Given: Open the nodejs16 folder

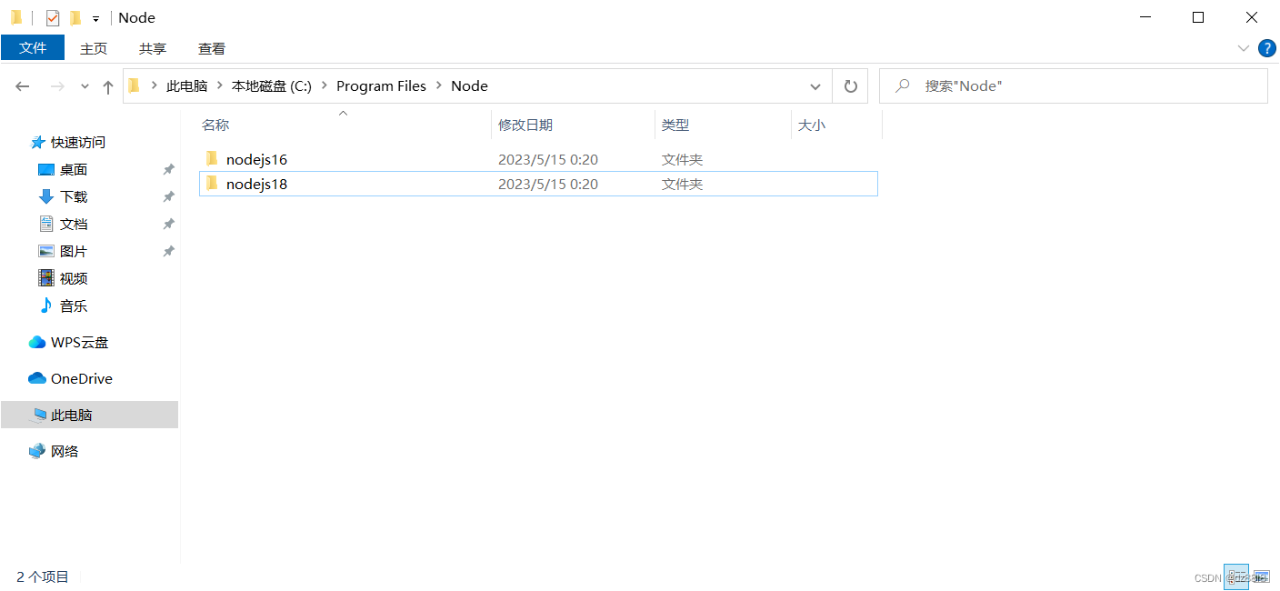Looking at the screenshot, I should 257,158.
